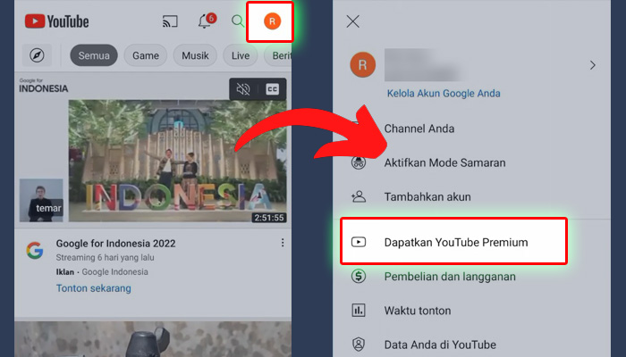This screenshot has height=357, width=626.
Task: Click the Streaming 6 hari yang lalu text
Action: coord(105,258)
